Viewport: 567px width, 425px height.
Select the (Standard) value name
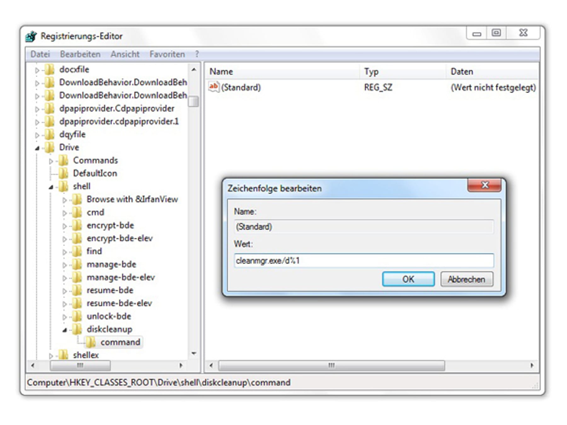tap(241, 87)
